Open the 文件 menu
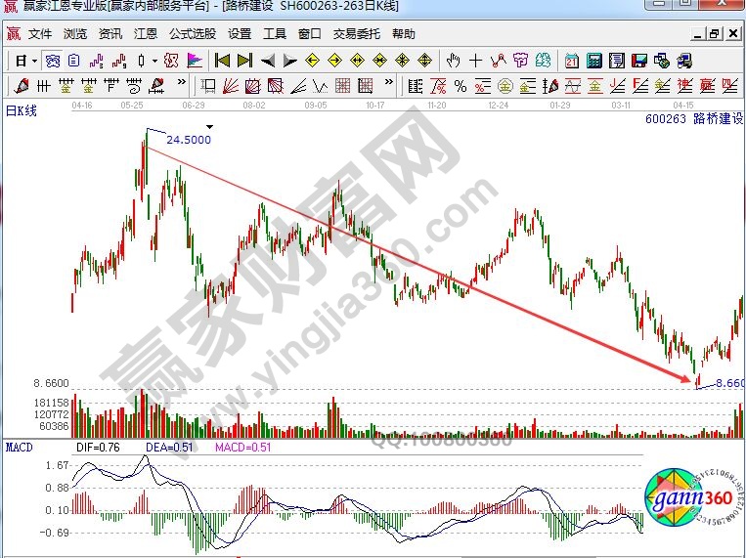This screenshot has height=558, width=746. [40, 33]
